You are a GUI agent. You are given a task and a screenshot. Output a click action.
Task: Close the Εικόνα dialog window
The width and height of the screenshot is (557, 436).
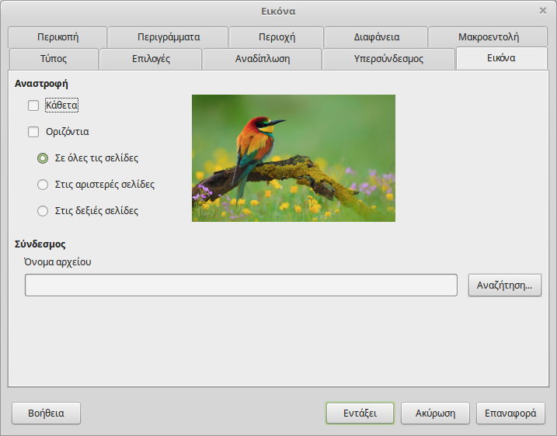coord(542,10)
